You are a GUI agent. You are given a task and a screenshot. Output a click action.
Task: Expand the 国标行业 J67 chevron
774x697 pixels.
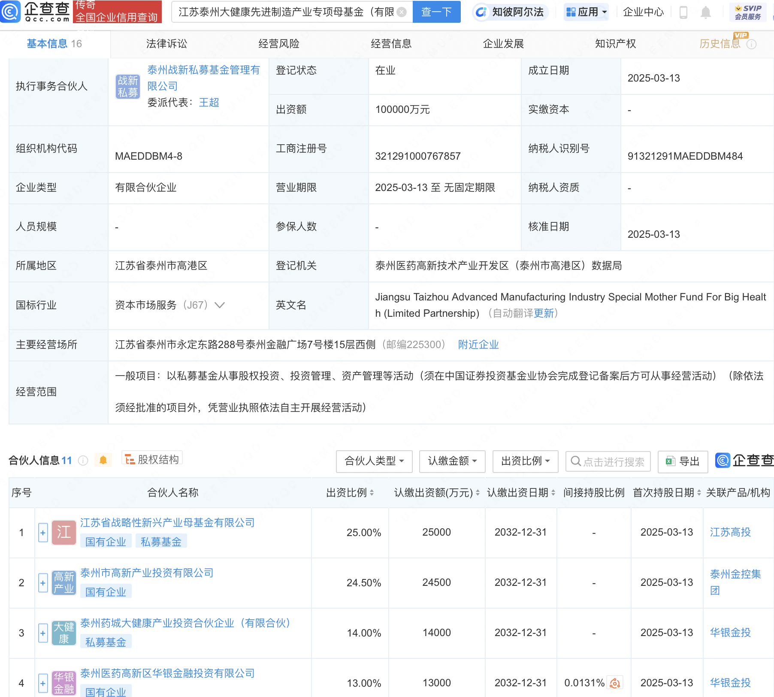(220, 305)
